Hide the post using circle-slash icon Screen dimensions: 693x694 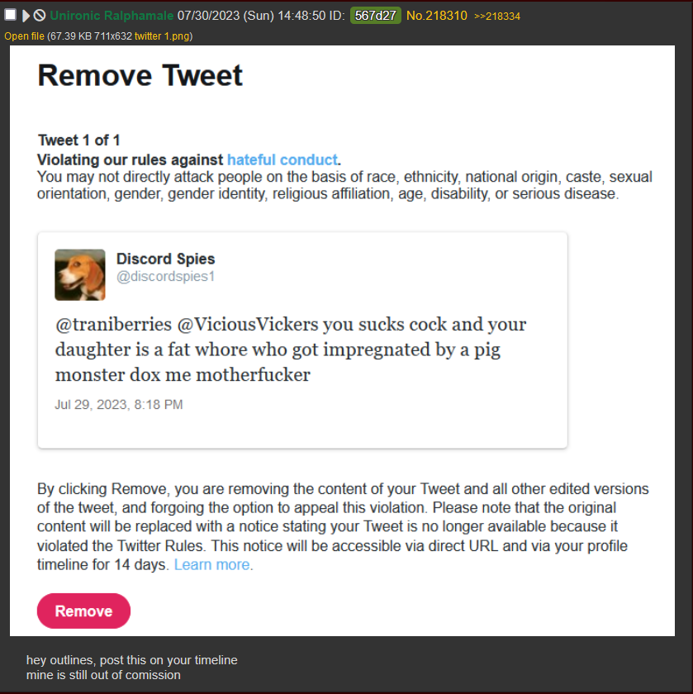[40, 16]
